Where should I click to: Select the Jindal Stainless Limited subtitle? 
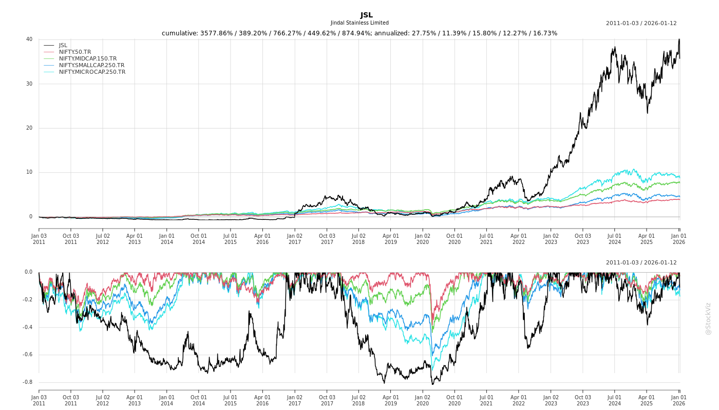(x=359, y=23)
